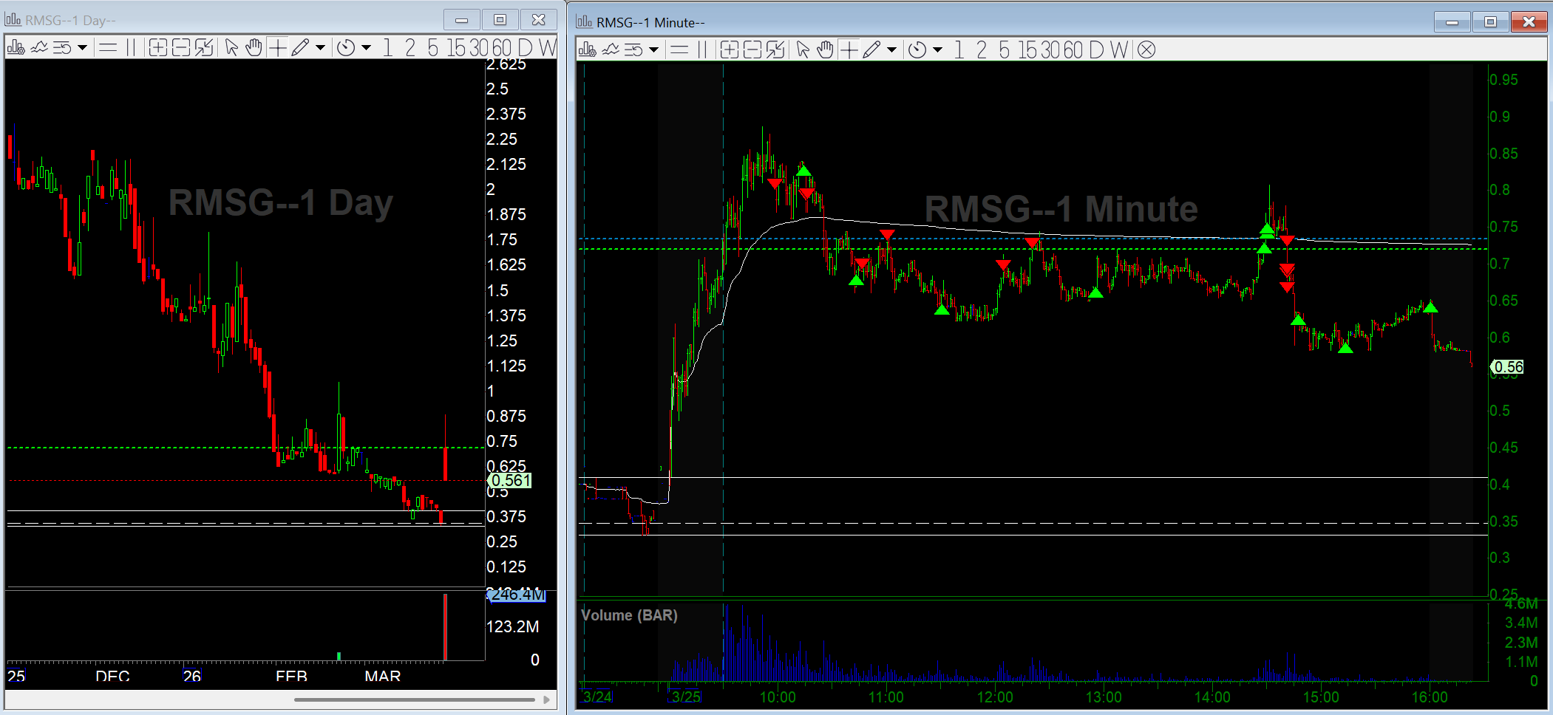Expand drawing tools dropdown in Day window
Screen dimensions: 1553x715
click(x=320, y=48)
